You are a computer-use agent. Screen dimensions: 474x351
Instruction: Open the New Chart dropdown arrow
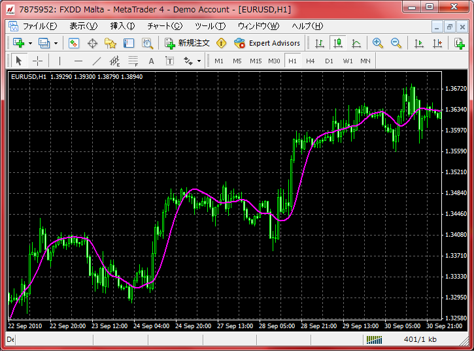[30, 44]
